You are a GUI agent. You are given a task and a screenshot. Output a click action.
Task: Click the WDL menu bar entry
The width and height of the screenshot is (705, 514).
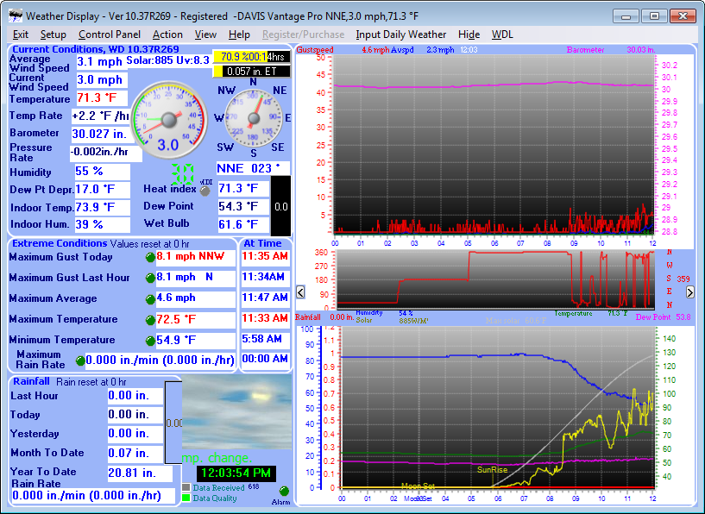click(502, 34)
